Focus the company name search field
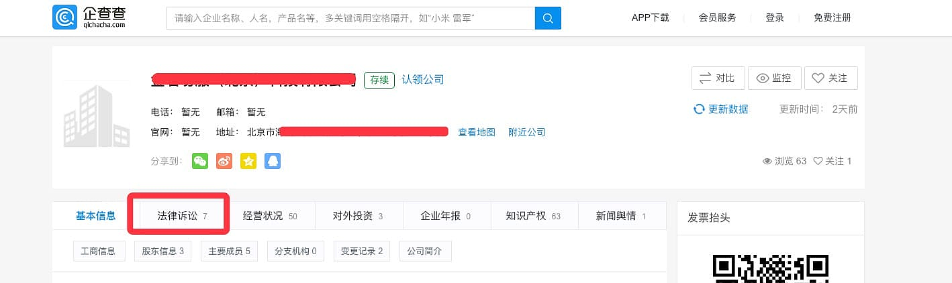The width and height of the screenshot is (952, 283). (x=350, y=18)
